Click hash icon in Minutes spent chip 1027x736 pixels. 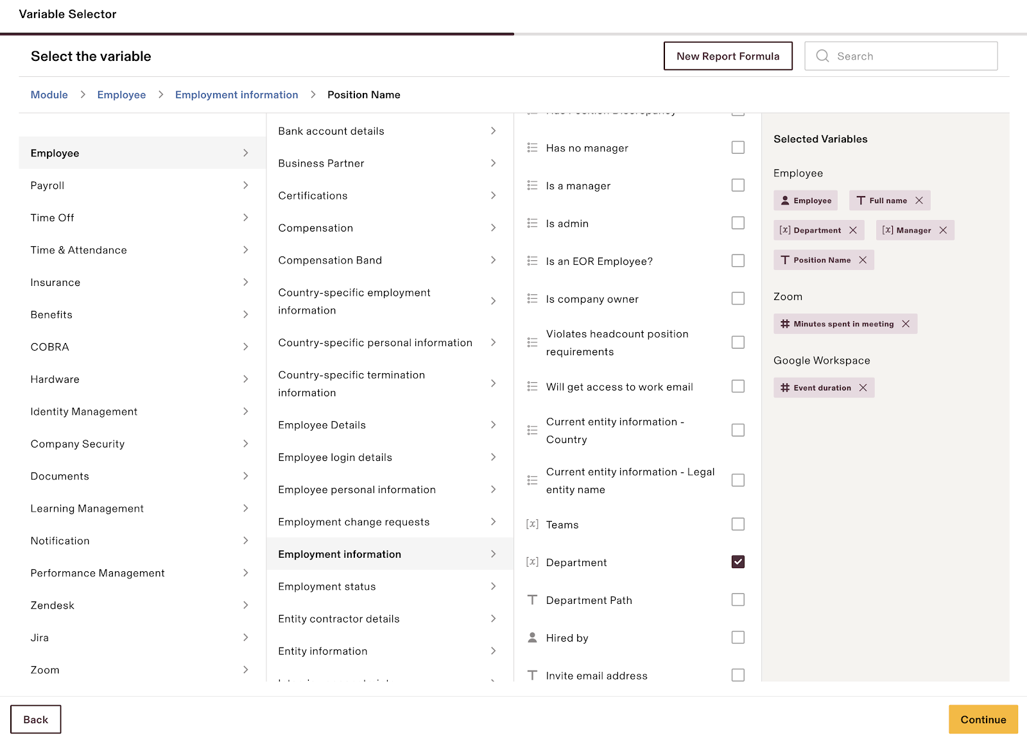point(784,324)
